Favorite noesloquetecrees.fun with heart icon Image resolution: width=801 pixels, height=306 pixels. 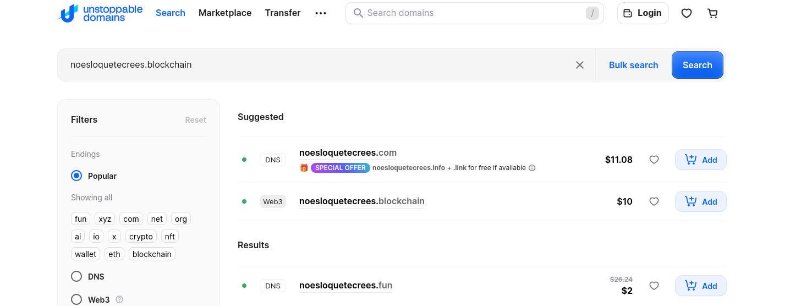[654, 286]
